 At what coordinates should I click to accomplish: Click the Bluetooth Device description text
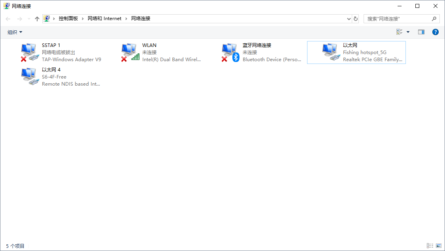272,60
